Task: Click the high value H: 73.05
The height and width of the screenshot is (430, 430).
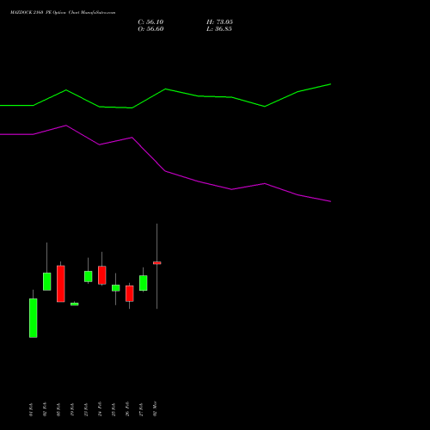Action: [x=219, y=22]
